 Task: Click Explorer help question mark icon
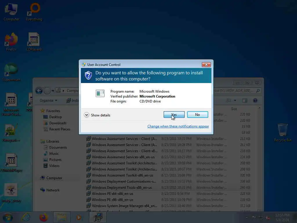255,100
